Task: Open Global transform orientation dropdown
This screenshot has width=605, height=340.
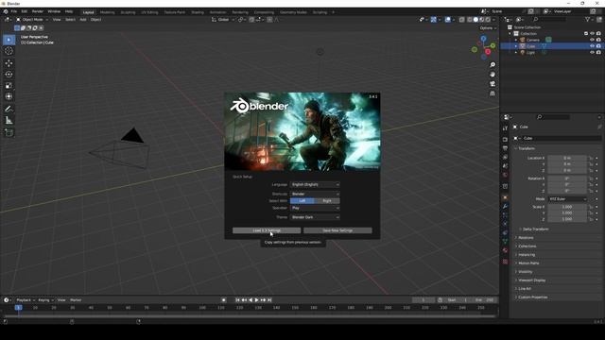Action: click(223, 19)
